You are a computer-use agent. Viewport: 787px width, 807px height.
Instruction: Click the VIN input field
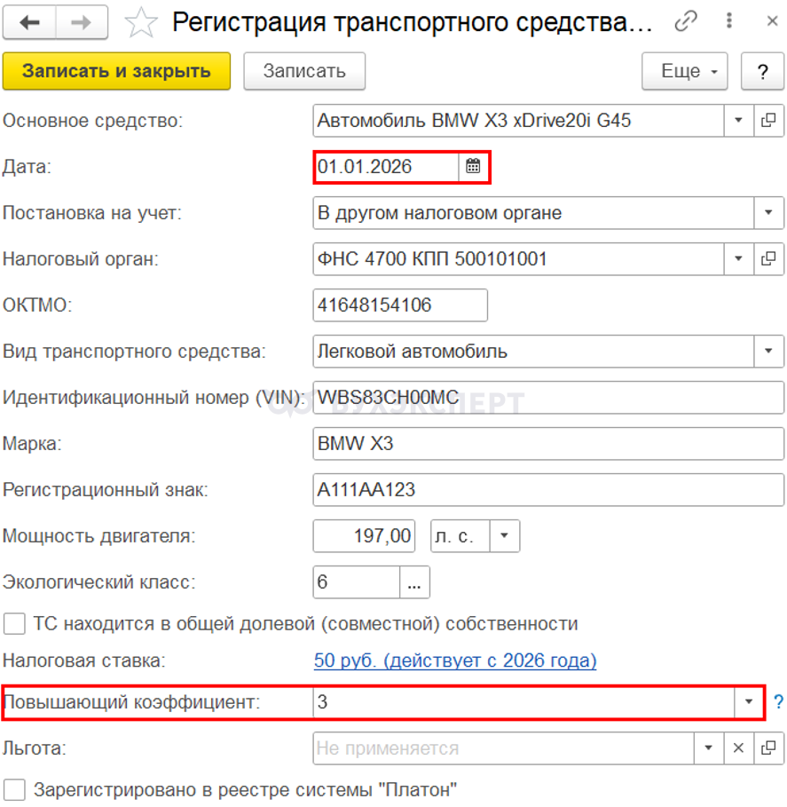pyautogui.click(x=548, y=398)
